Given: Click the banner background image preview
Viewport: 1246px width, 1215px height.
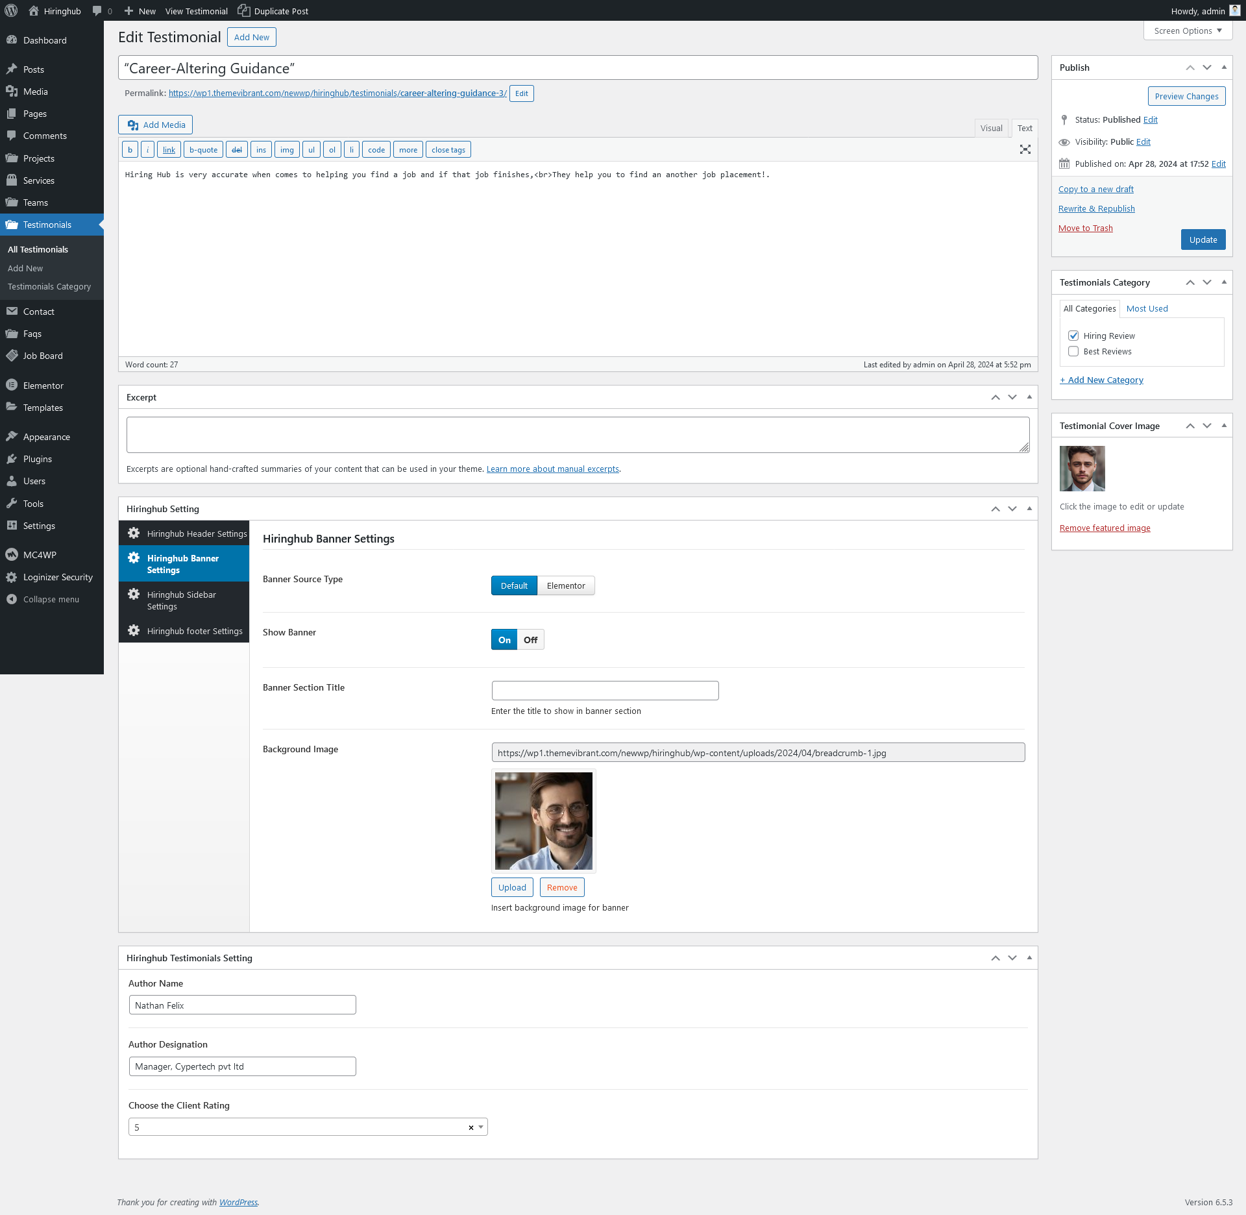Looking at the screenshot, I should coord(544,821).
